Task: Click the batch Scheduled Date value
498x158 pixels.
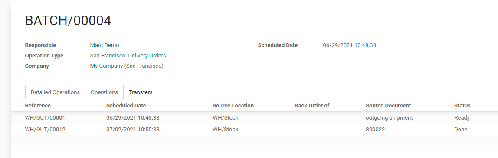Action: pyautogui.click(x=349, y=45)
